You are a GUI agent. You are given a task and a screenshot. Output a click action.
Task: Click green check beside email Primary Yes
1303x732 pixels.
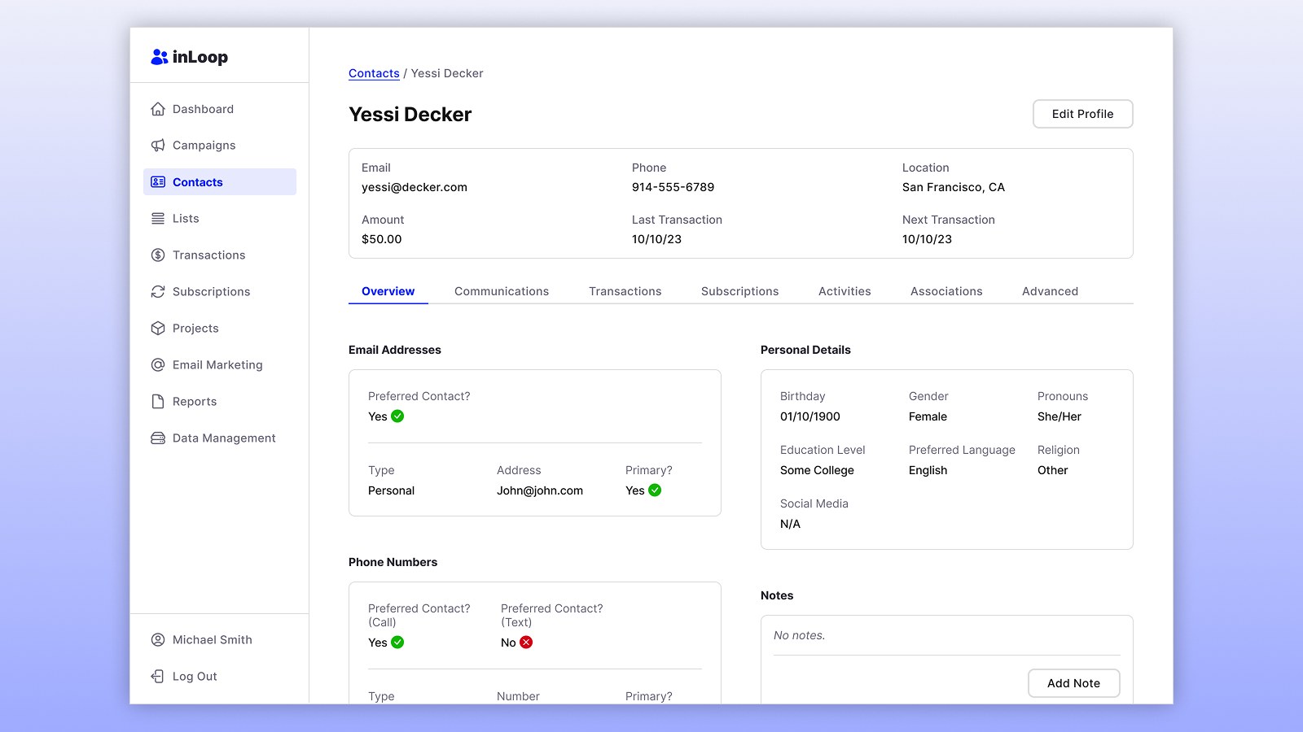click(655, 490)
